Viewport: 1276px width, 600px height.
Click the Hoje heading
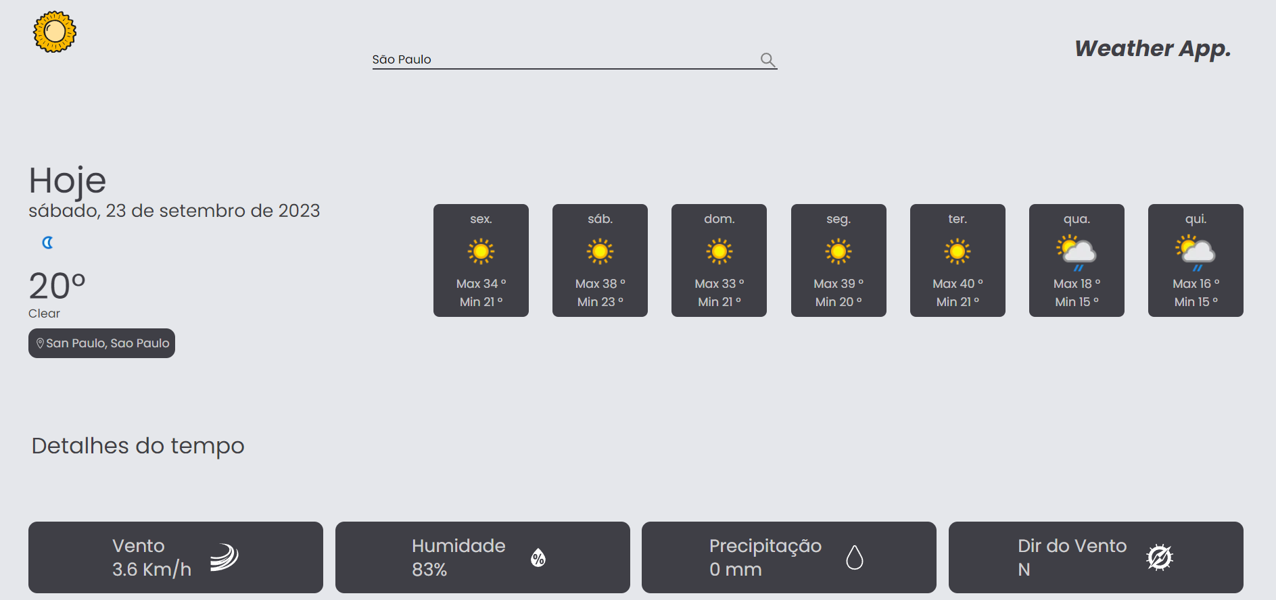67,180
